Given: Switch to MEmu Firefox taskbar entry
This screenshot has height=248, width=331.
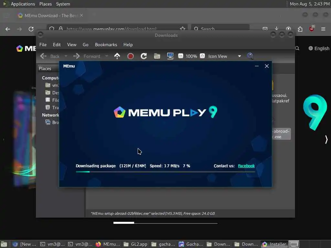Looking at the screenshot, I should [x=108, y=244].
